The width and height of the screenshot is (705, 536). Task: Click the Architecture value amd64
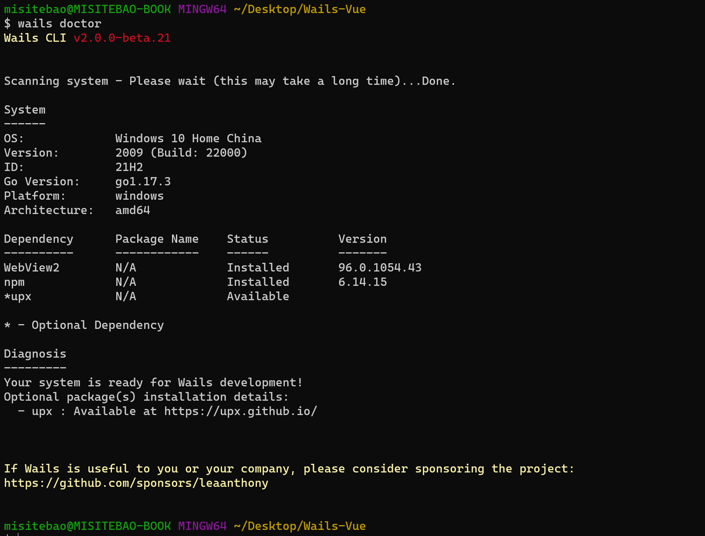(132, 210)
